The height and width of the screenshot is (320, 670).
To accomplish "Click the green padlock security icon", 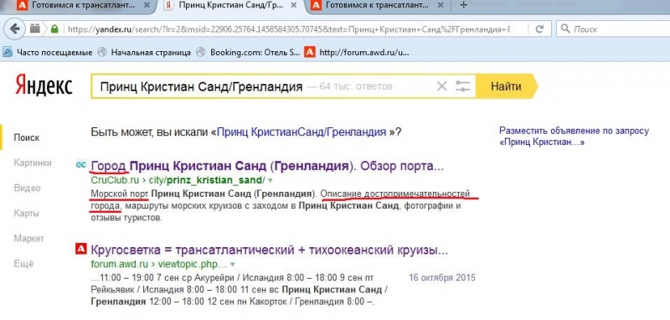I will tap(54, 29).
